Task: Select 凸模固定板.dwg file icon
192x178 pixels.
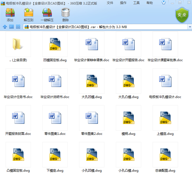Action: point(18,155)
